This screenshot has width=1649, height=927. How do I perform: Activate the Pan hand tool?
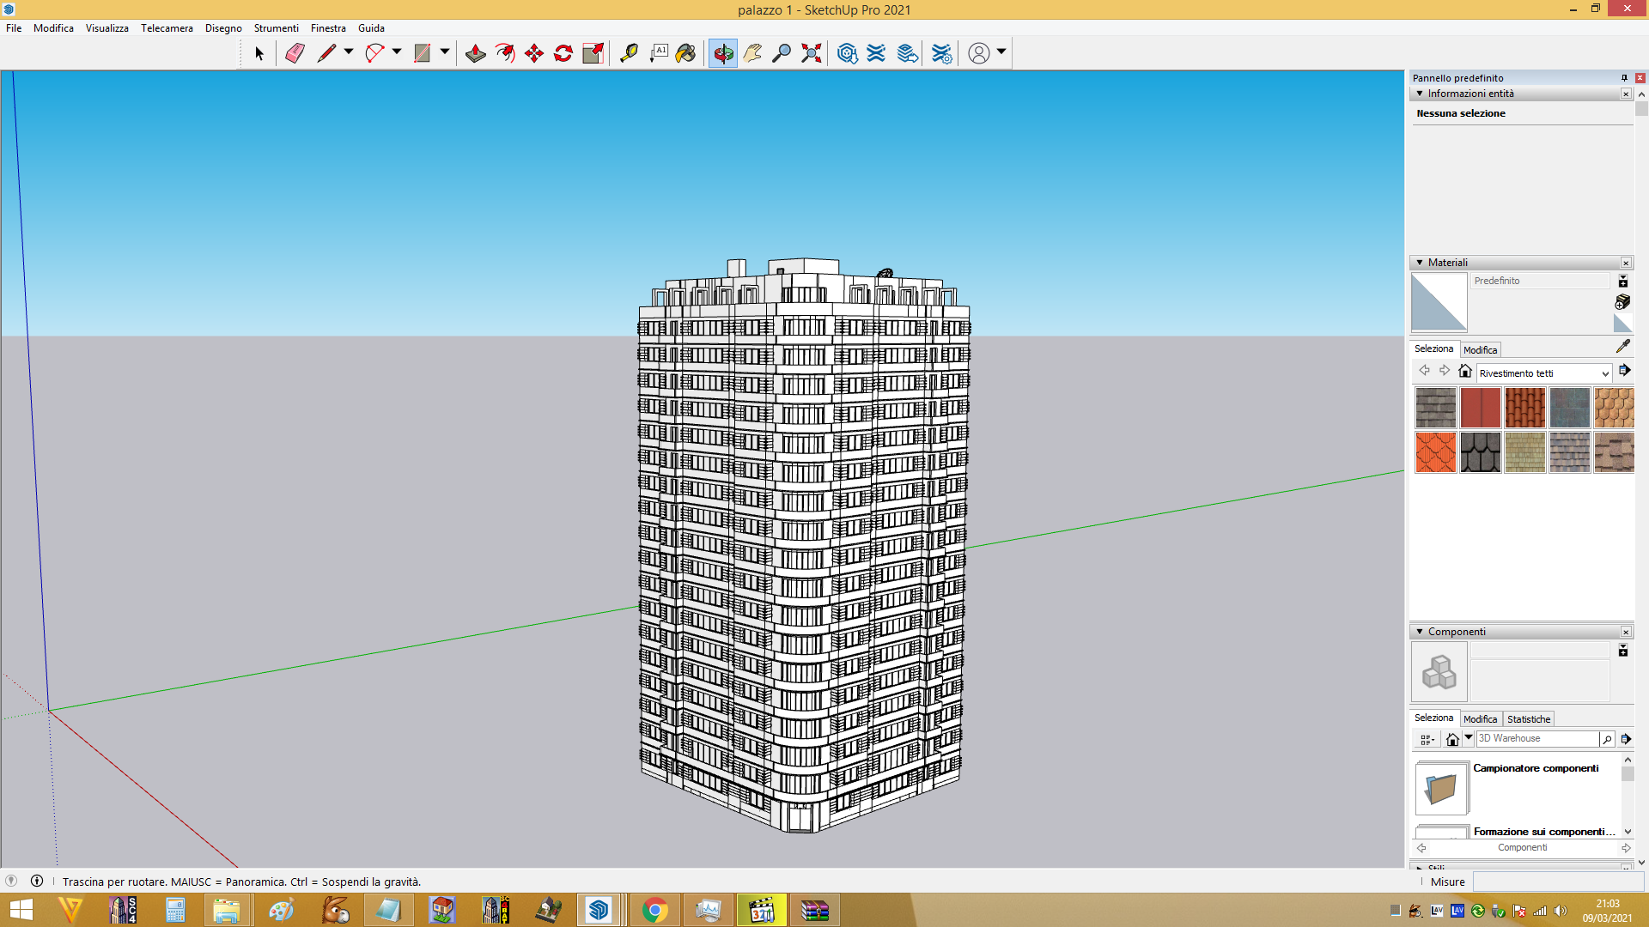point(752,53)
